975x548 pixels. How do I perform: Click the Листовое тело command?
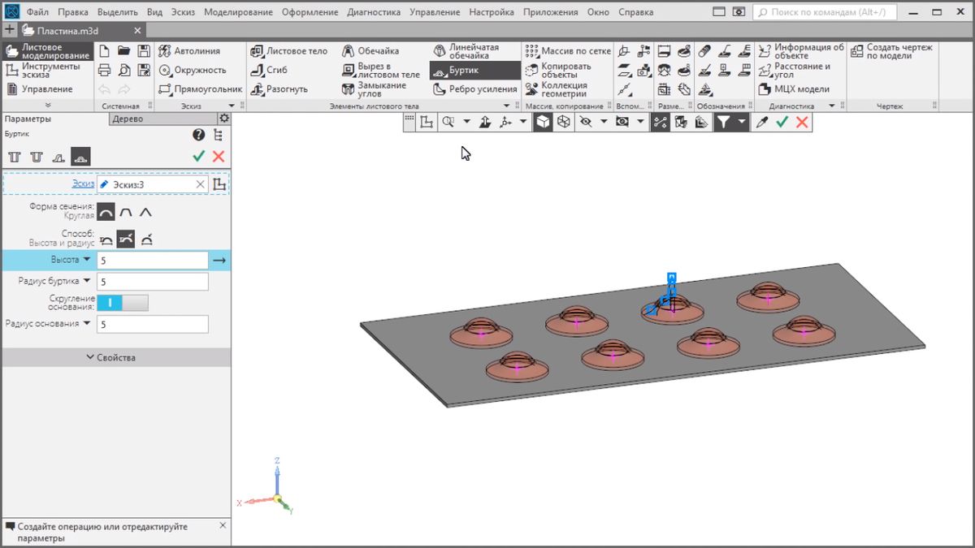(x=288, y=50)
